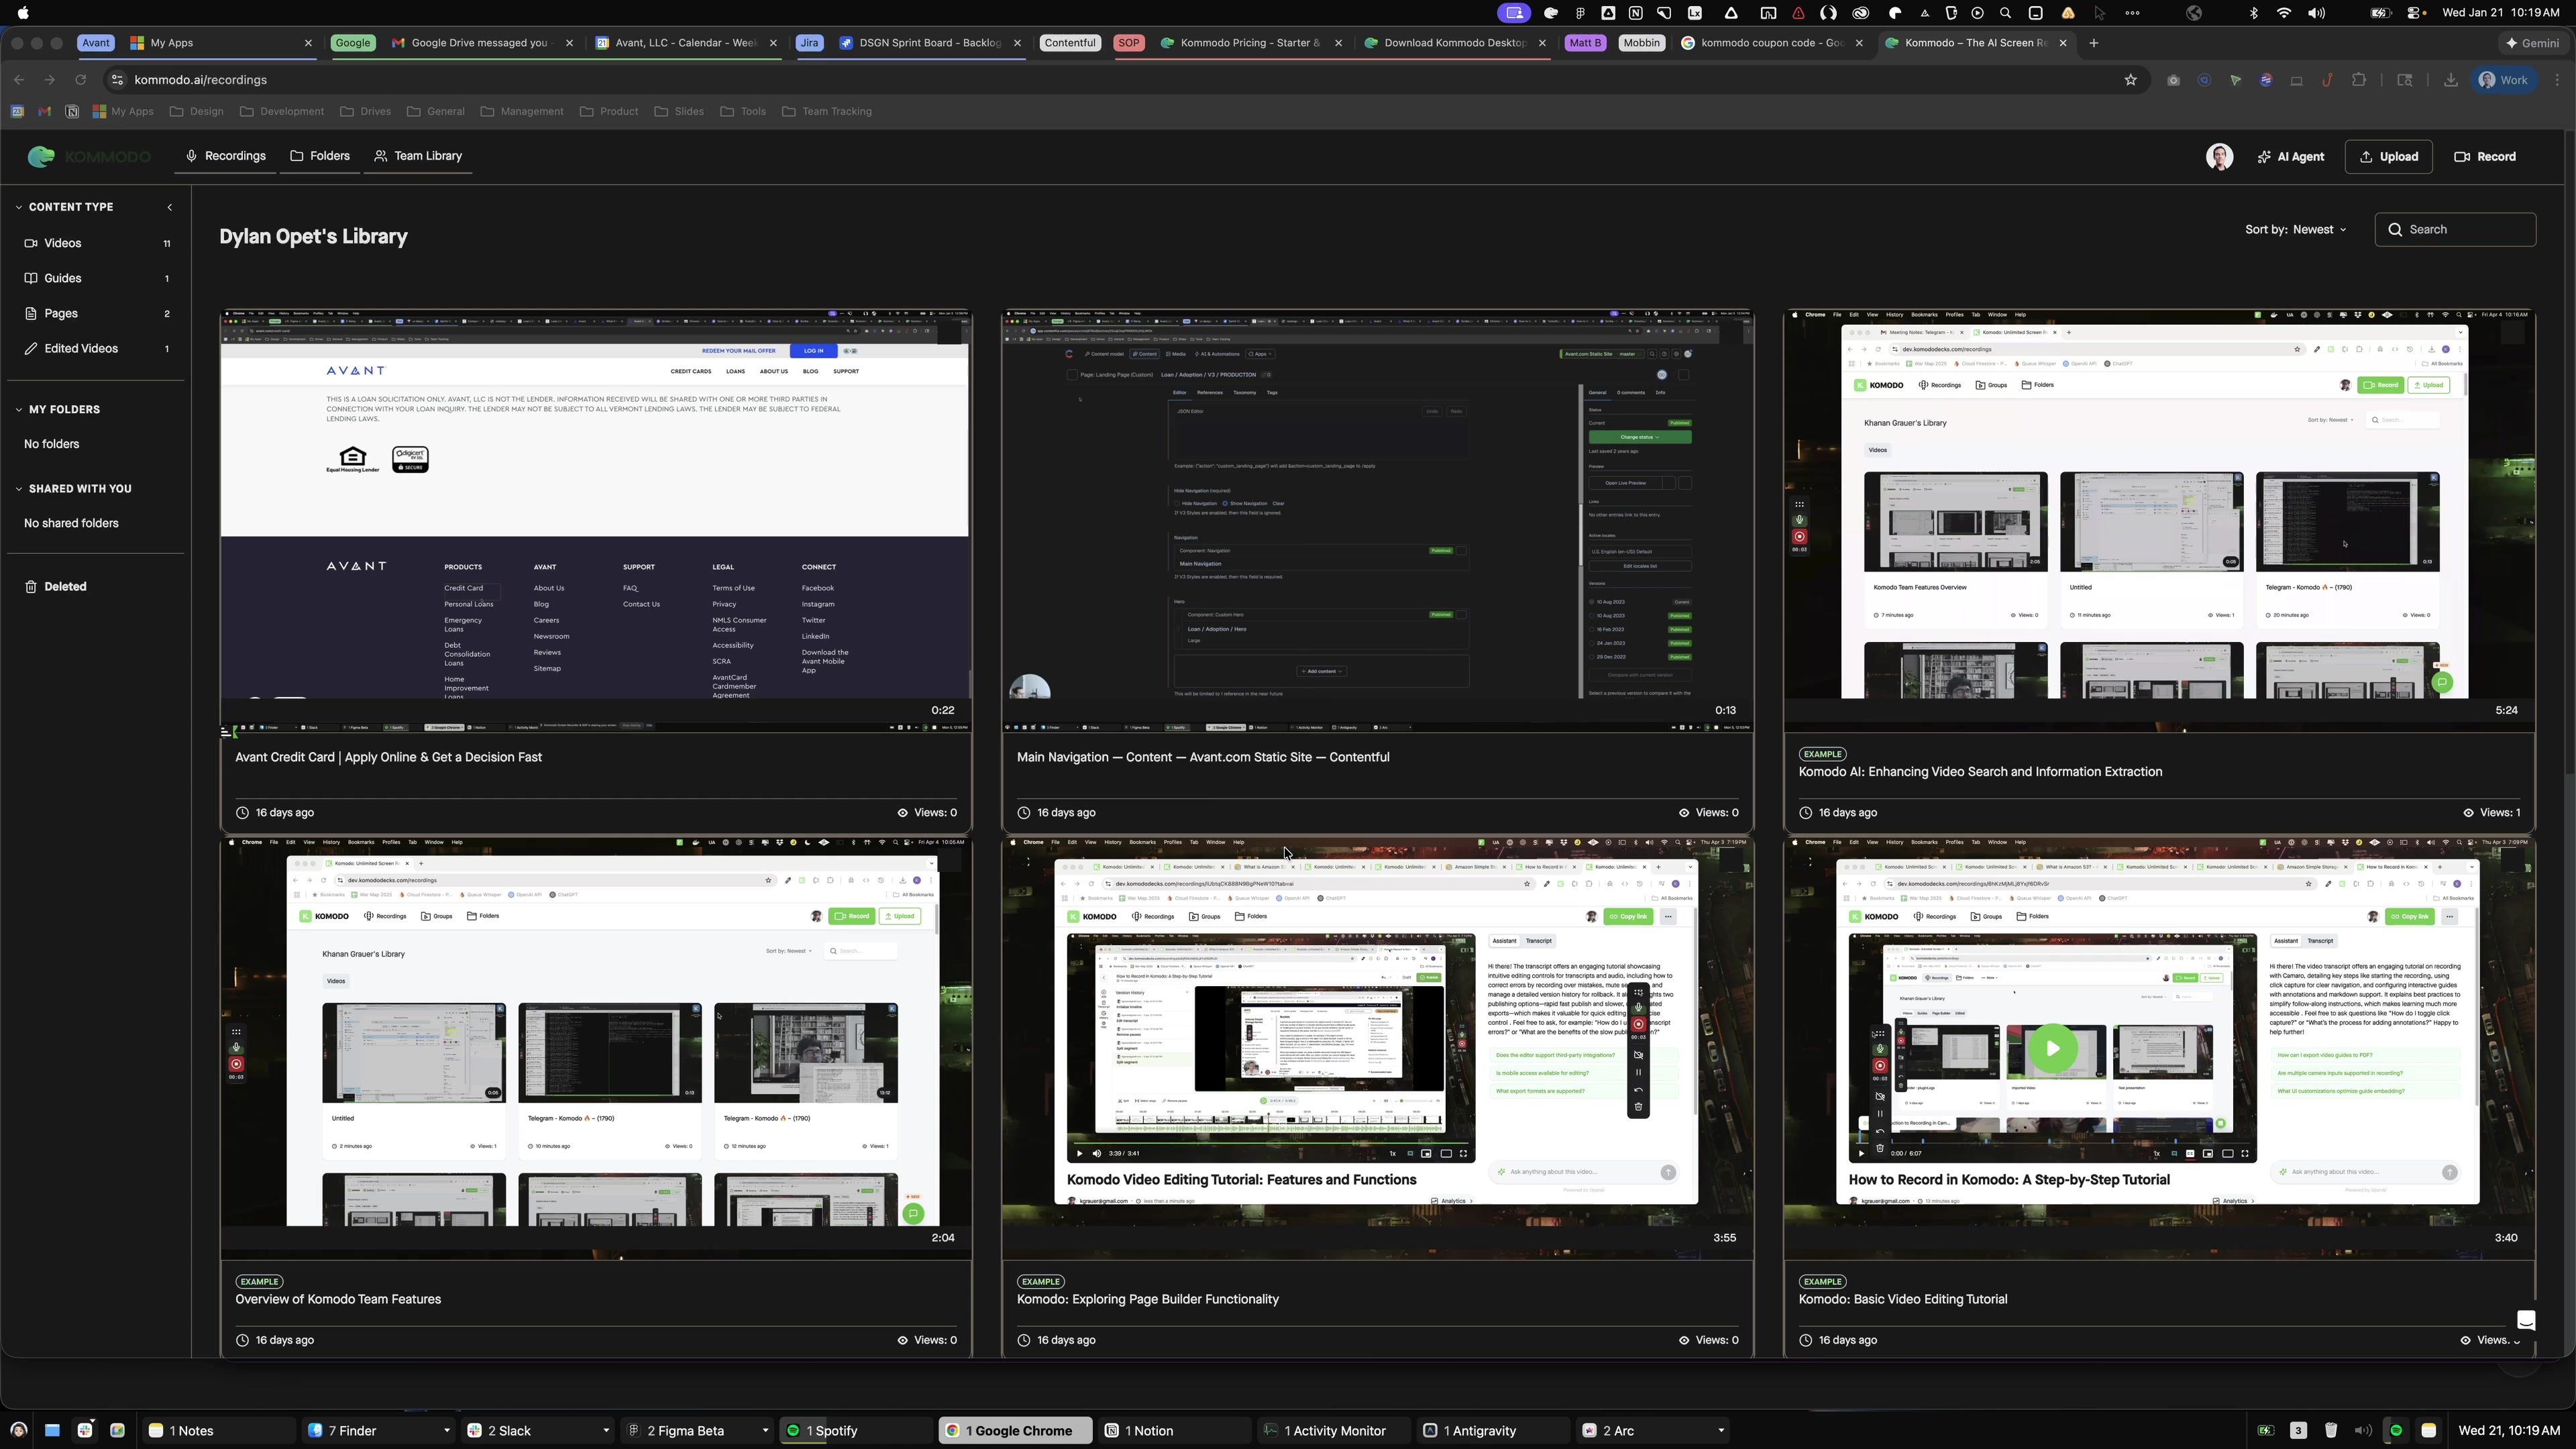Open the Chrome three-dot menu
Screen dimensions: 2576x1449
pyautogui.click(x=2557, y=80)
